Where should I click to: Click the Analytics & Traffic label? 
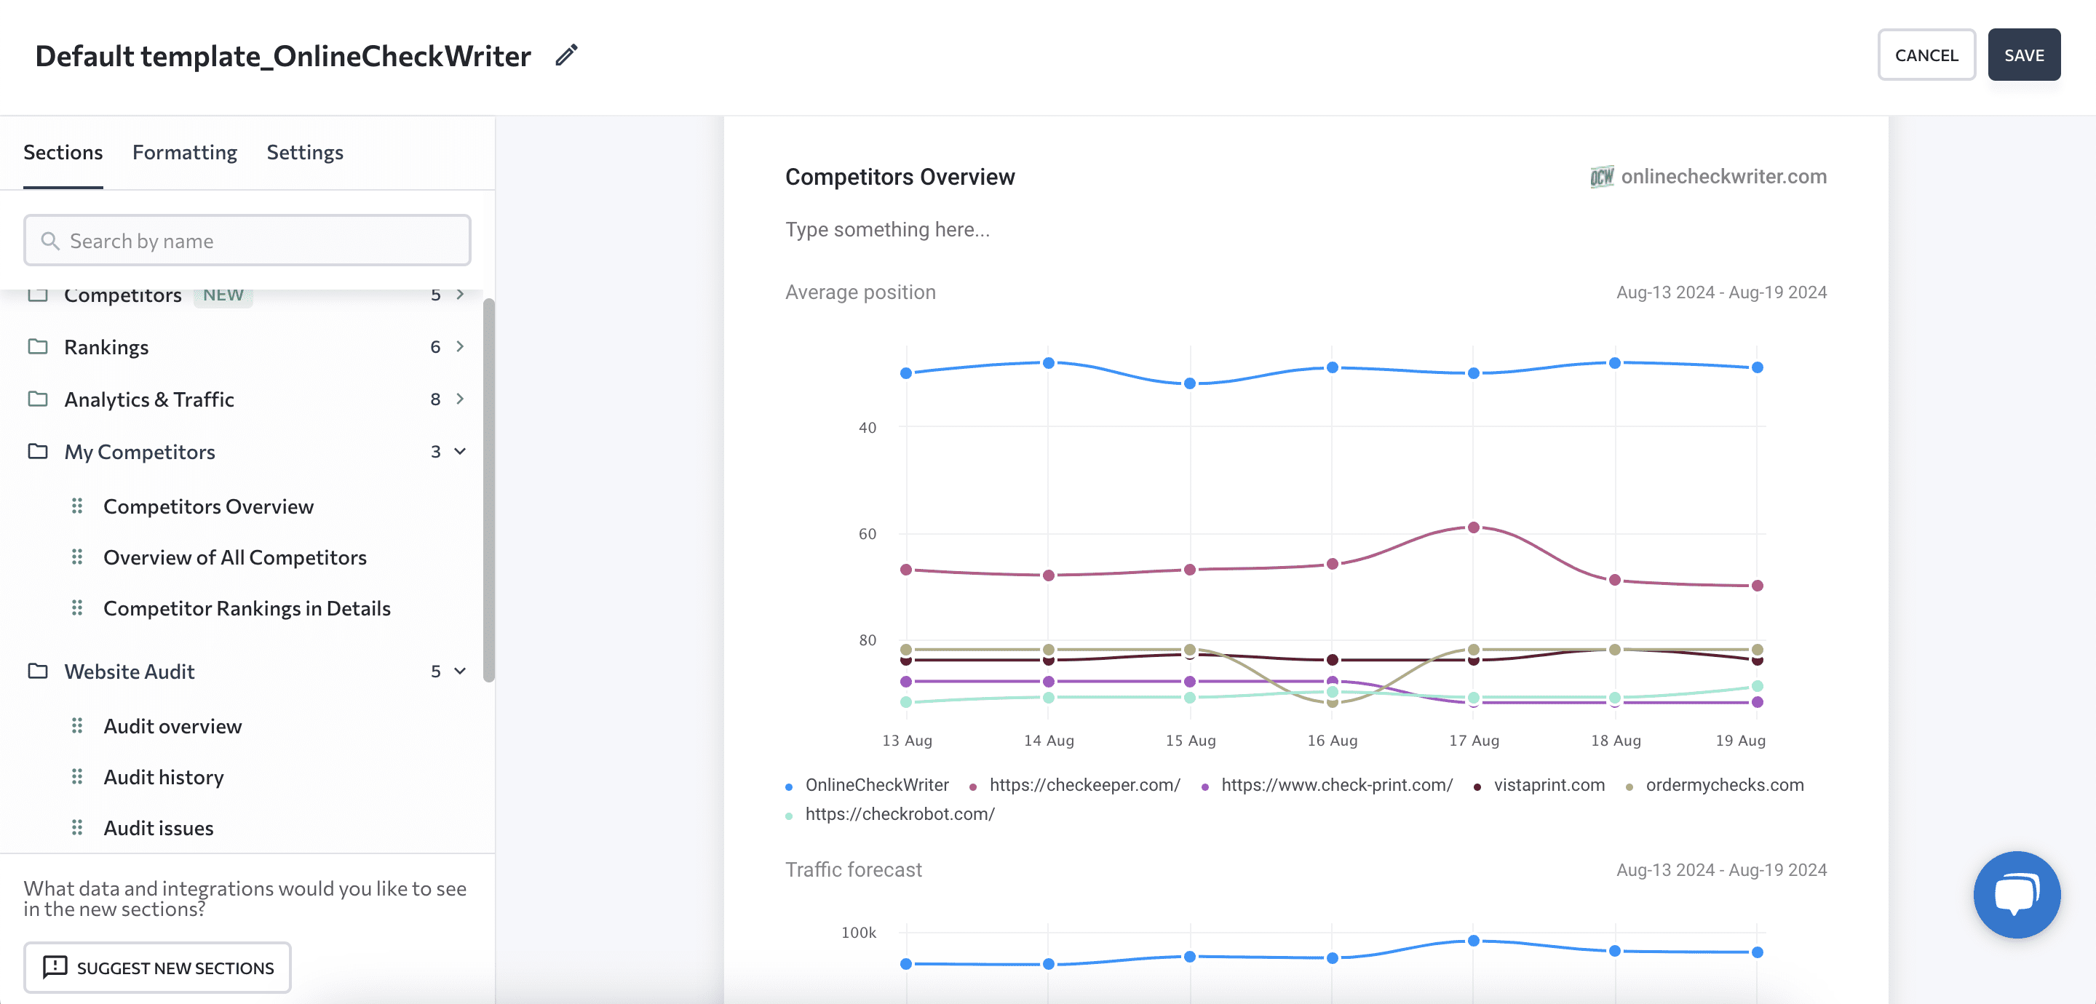(149, 399)
